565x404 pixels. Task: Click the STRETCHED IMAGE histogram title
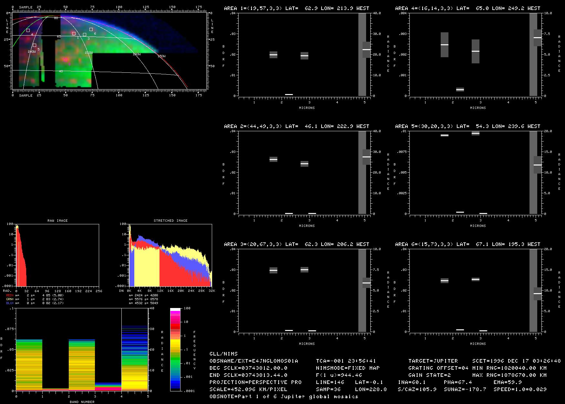click(x=170, y=220)
